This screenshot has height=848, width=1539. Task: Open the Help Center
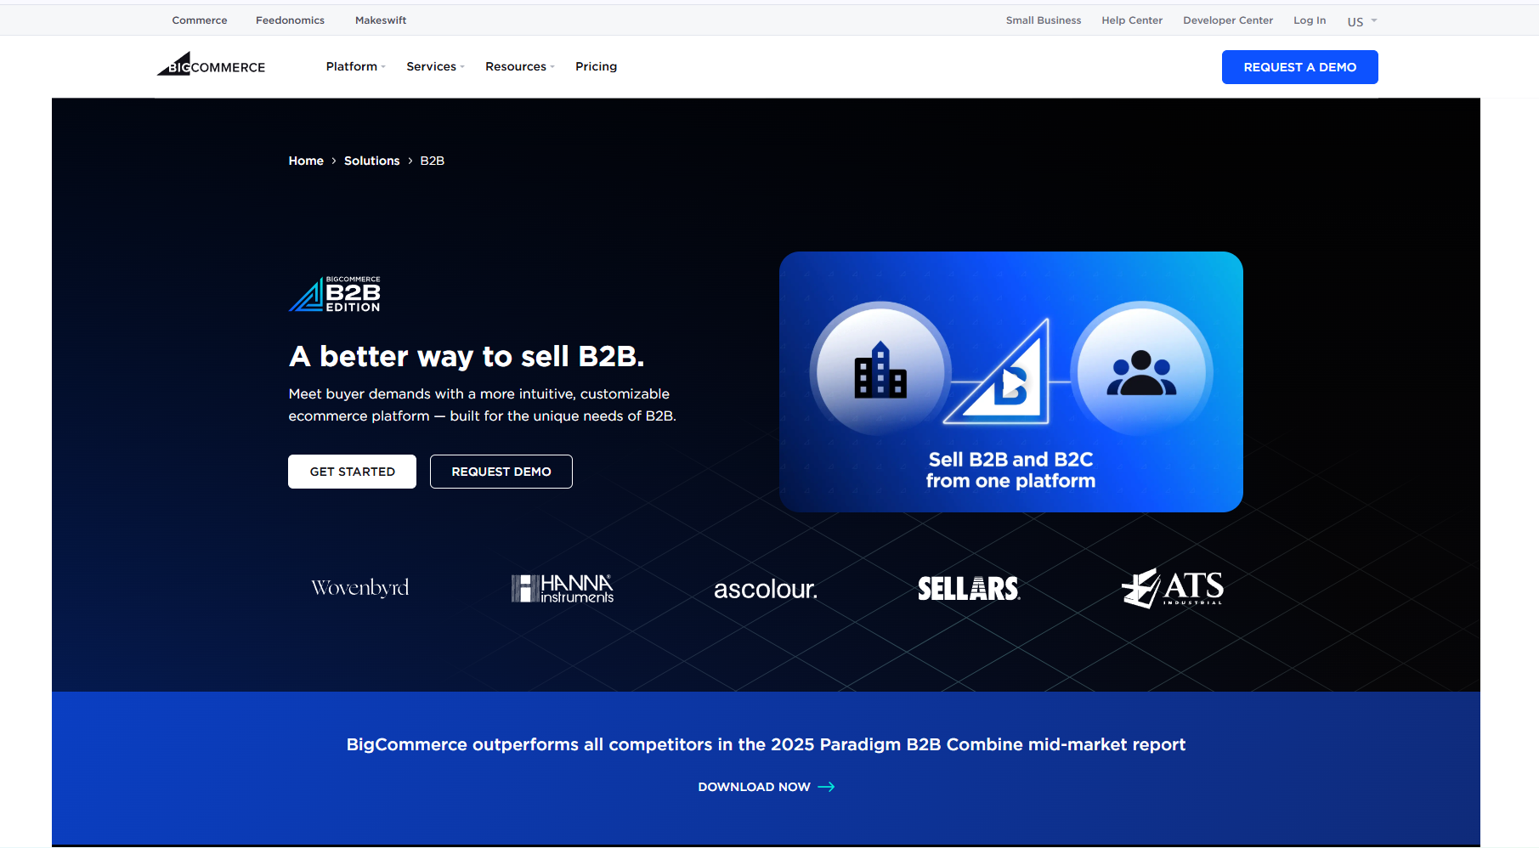tap(1132, 20)
